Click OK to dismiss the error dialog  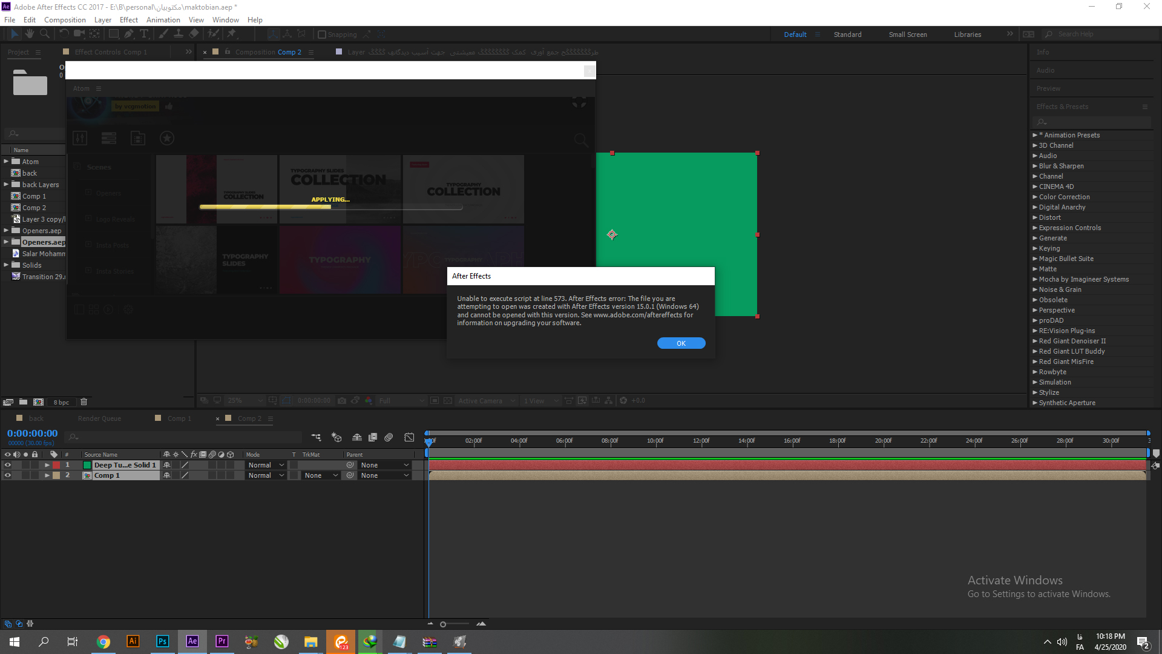(680, 343)
